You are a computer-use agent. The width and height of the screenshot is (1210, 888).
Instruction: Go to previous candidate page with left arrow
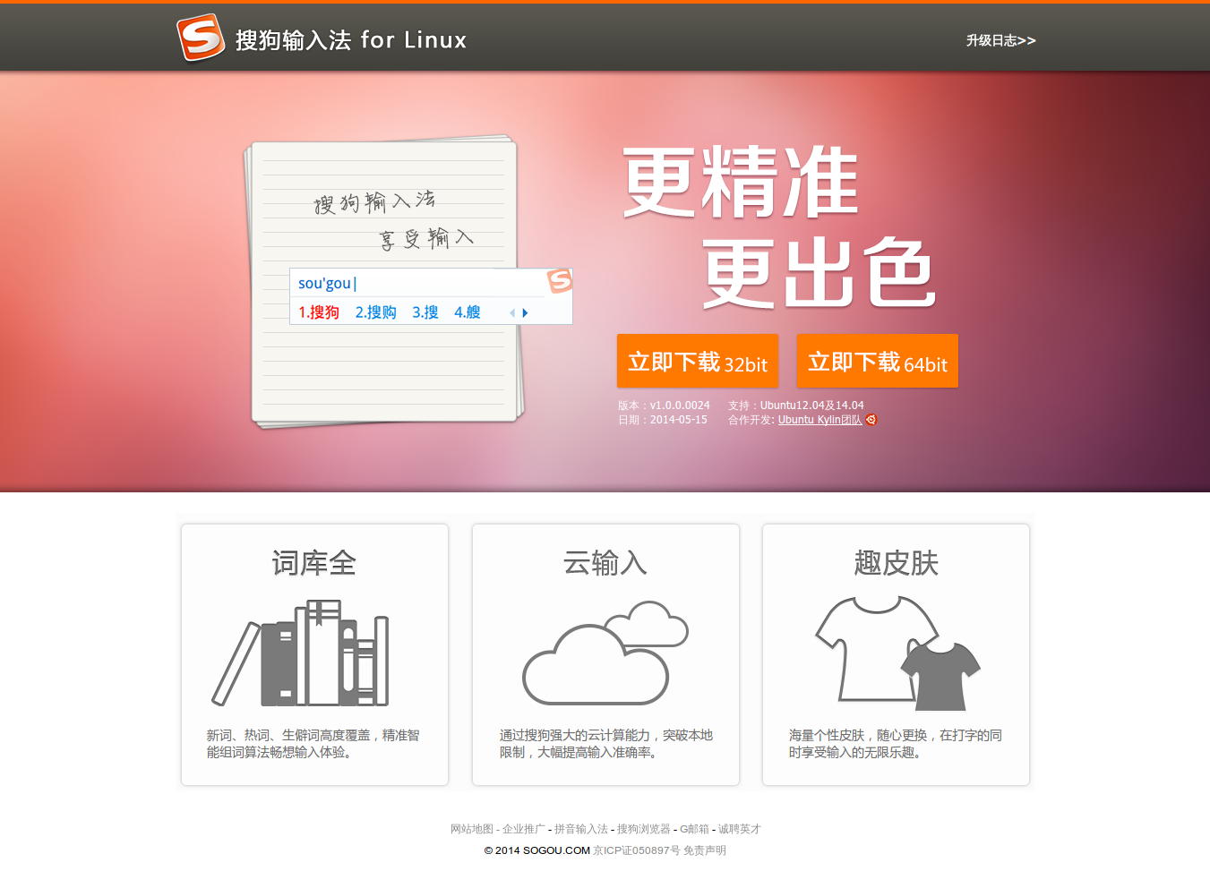512,313
